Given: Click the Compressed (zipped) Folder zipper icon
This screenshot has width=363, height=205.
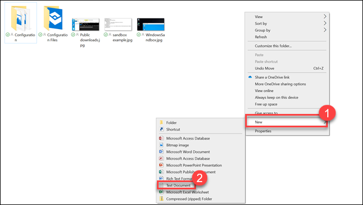Looking at the screenshot, I should (x=161, y=198).
